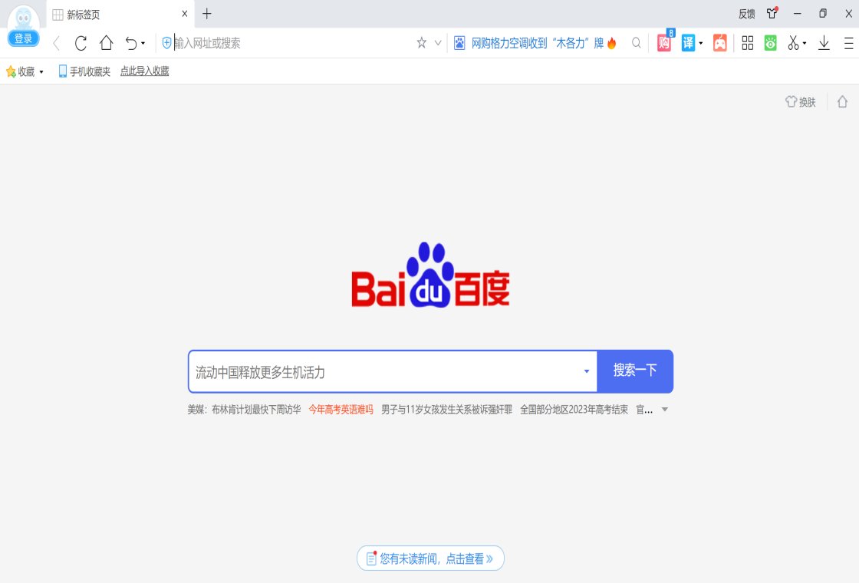Image resolution: width=859 pixels, height=583 pixels.
Task: Expand the address bar history chevron
Action: [x=438, y=43]
